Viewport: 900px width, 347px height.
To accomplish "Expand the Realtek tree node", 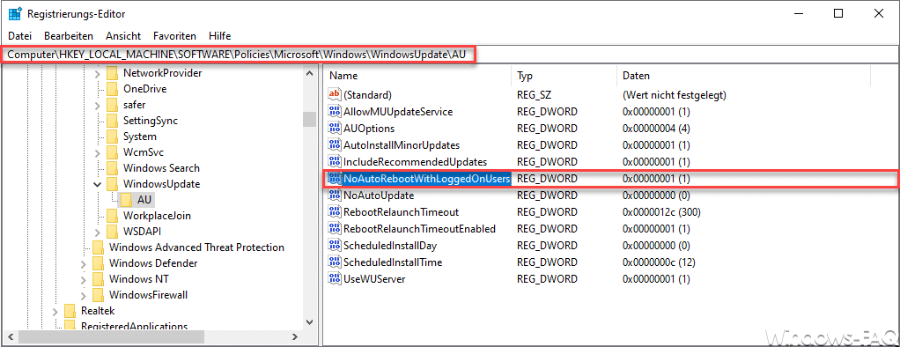I will click(55, 312).
